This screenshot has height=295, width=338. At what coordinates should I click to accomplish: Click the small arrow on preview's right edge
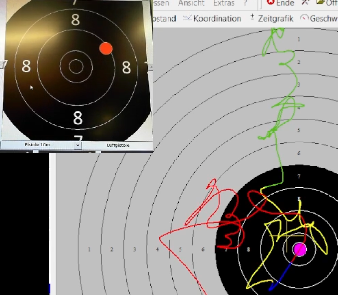(x=151, y=67)
